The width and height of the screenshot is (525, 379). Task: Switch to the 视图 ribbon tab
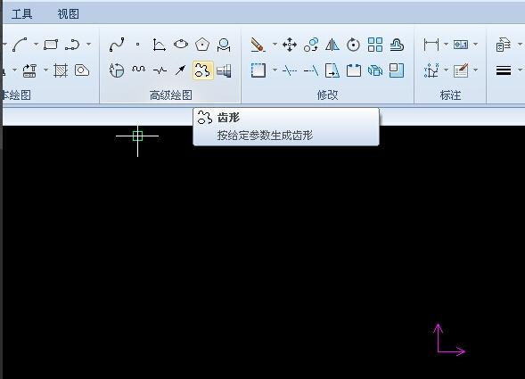coord(69,14)
